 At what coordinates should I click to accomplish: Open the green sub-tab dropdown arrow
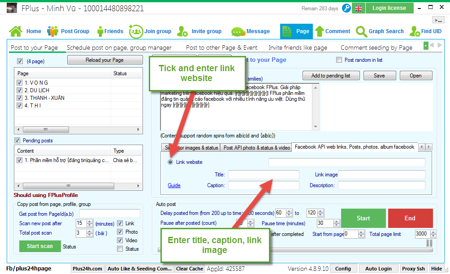coord(426,46)
